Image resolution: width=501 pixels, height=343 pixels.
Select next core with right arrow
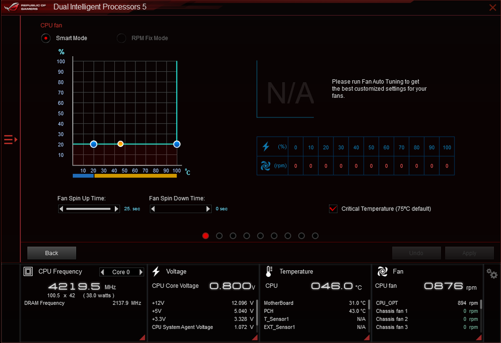pos(141,272)
